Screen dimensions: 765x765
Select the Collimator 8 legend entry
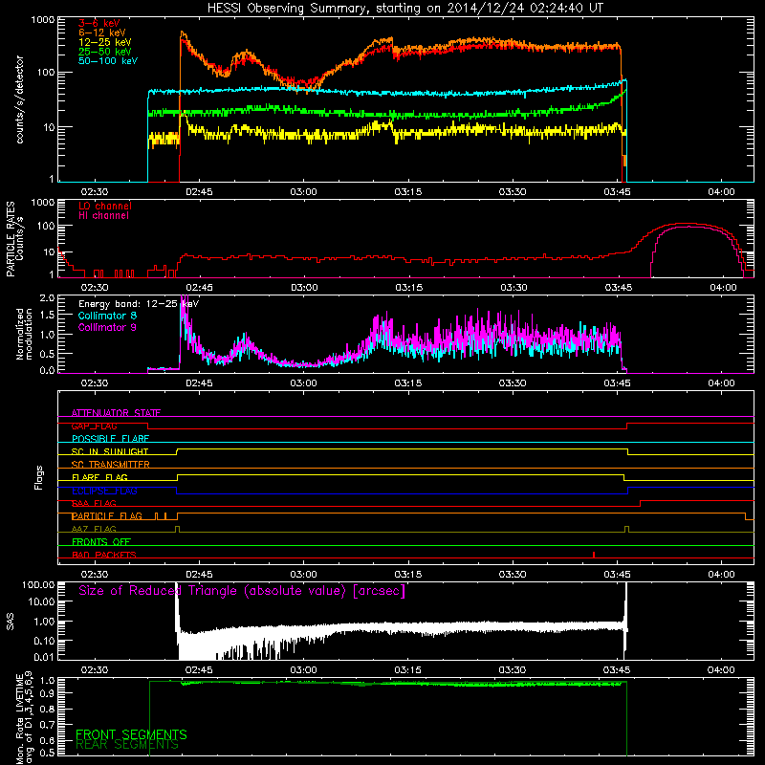pyautogui.click(x=107, y=316)
